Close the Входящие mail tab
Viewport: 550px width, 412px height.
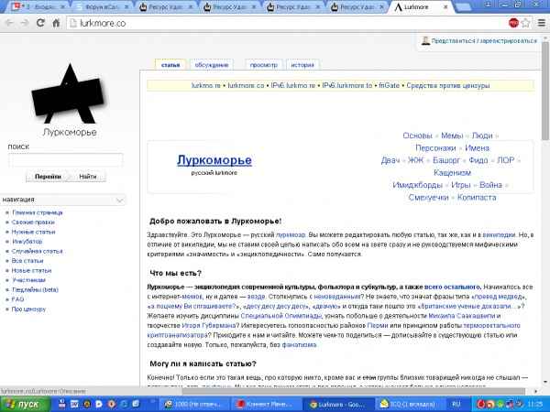(62, 7)
